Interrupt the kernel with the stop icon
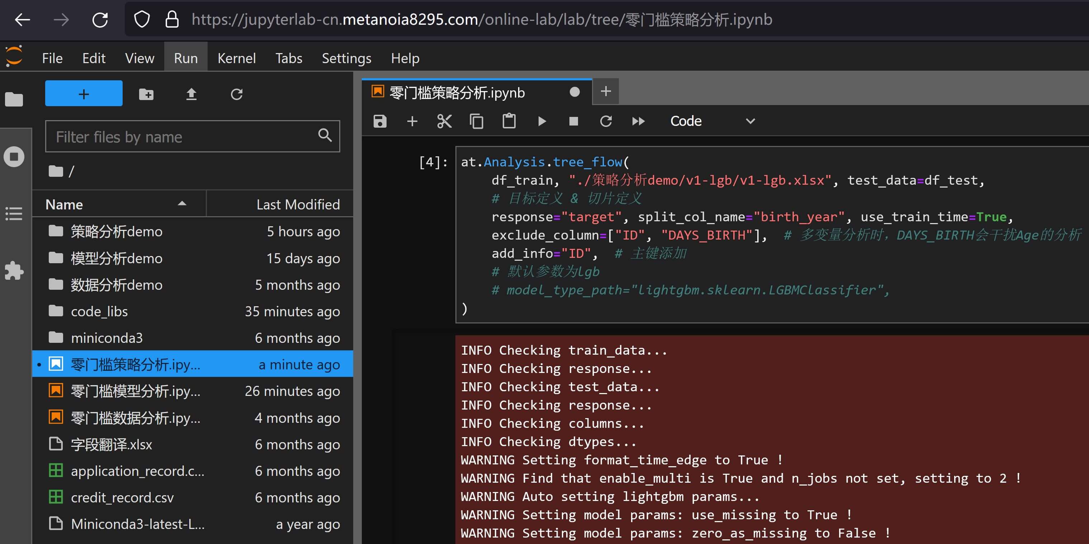This screenshot has width=1089, height=544. coord(573,121)
